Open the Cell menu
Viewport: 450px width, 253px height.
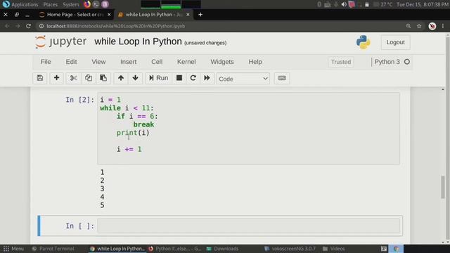157,62
